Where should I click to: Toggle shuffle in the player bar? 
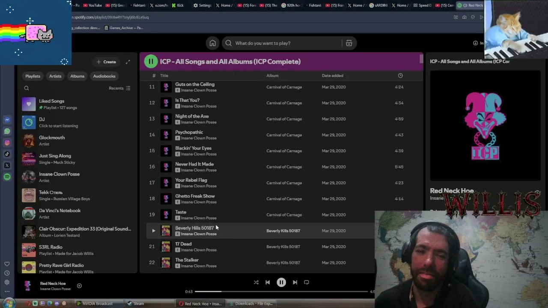click(x=256, y=282)
